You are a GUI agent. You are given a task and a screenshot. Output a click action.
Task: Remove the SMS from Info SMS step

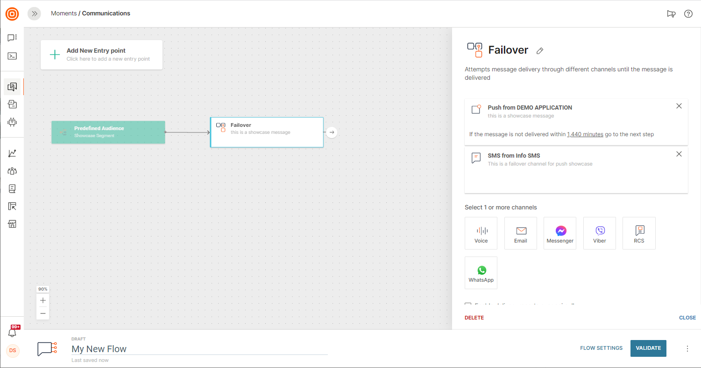click(679, 154)
